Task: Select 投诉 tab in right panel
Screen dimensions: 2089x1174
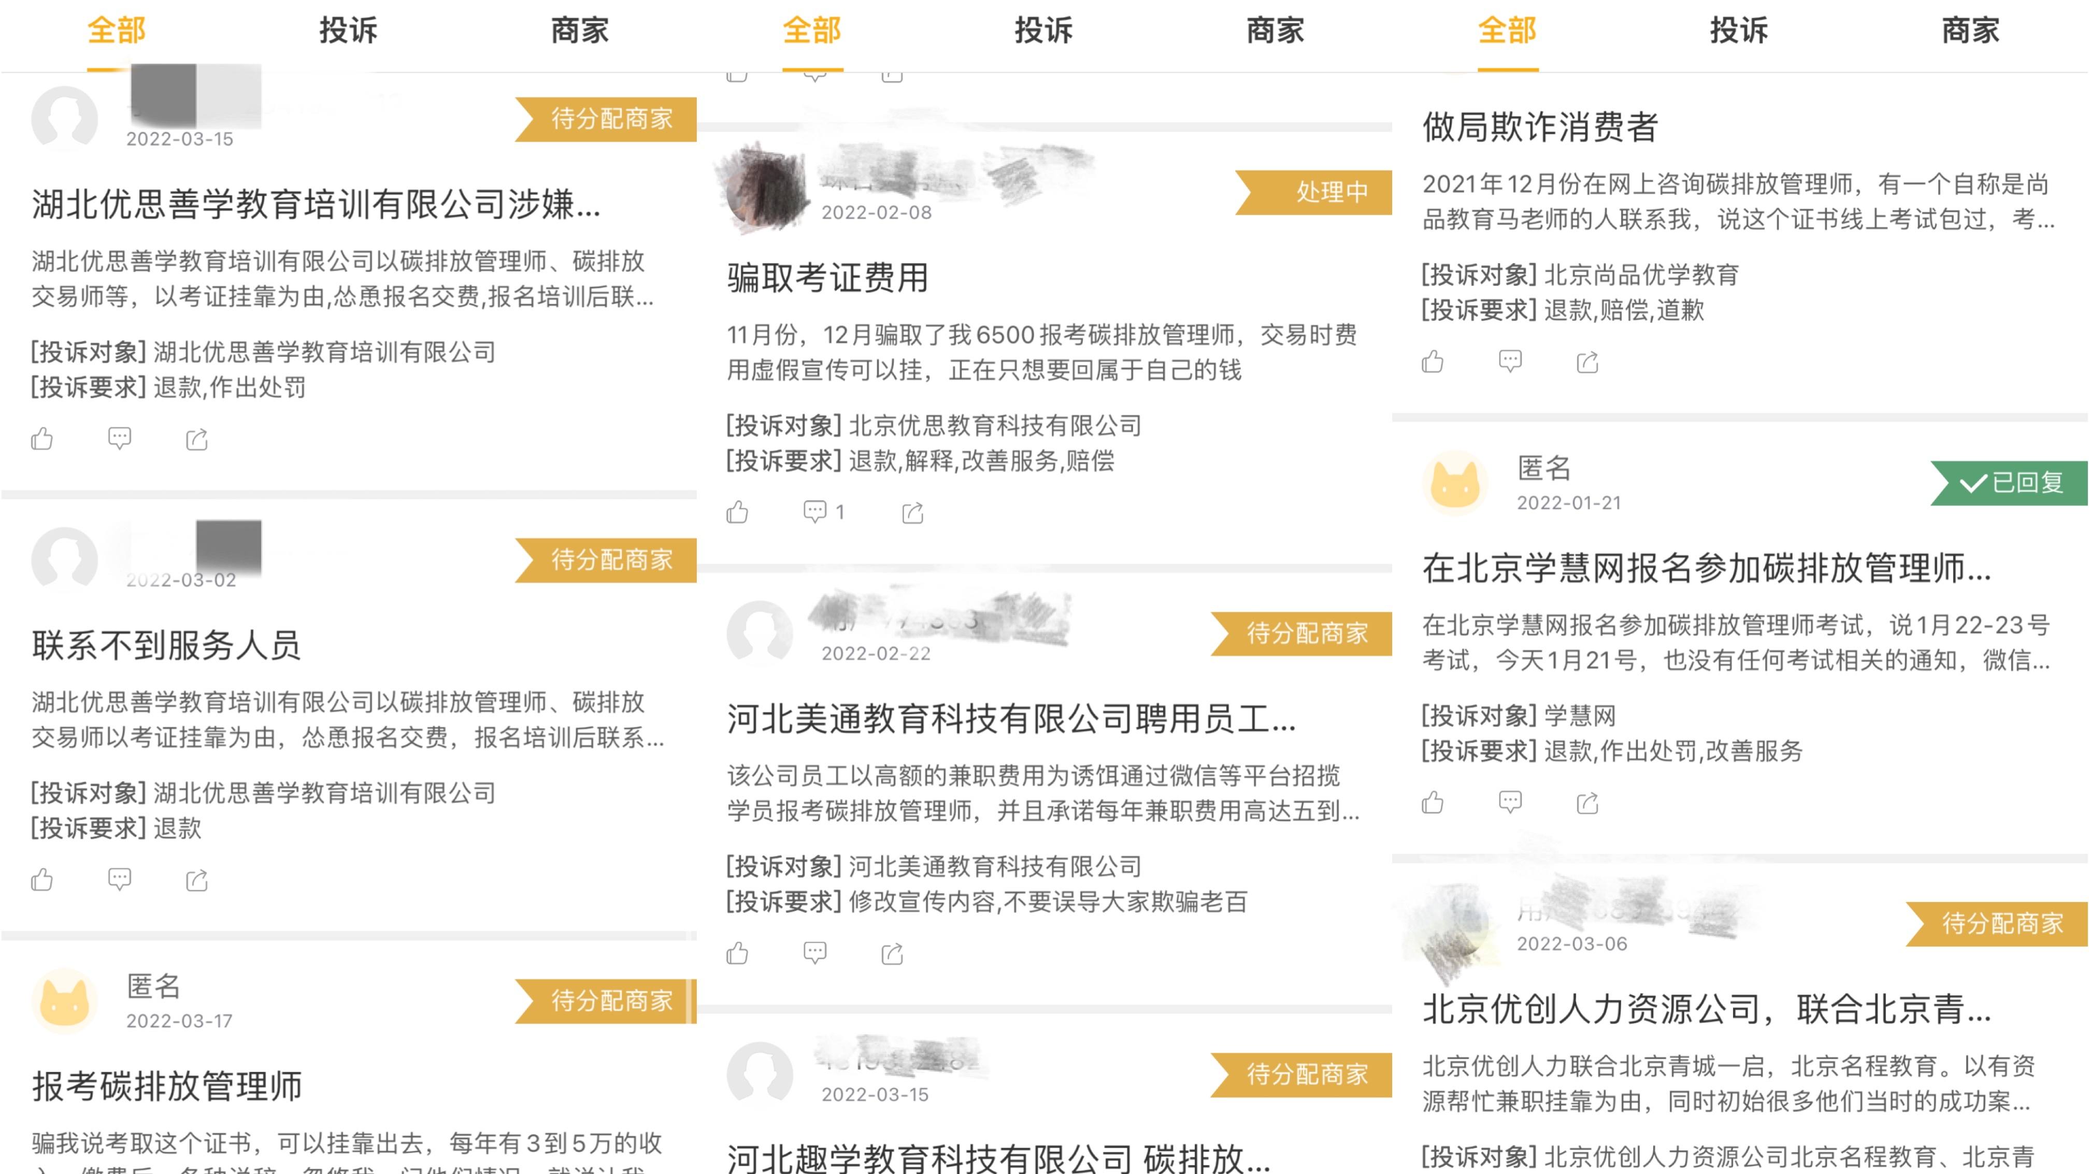Action: [1739, 31]
